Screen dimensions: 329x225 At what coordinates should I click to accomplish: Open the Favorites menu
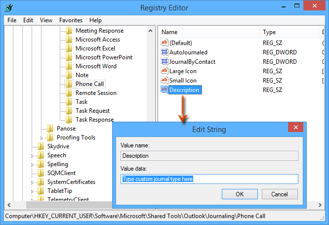[71, 20]
